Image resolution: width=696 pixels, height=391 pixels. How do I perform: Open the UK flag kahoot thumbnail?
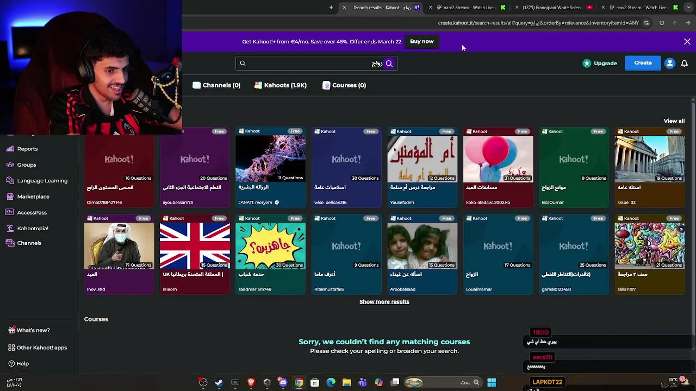coord(195,245)
